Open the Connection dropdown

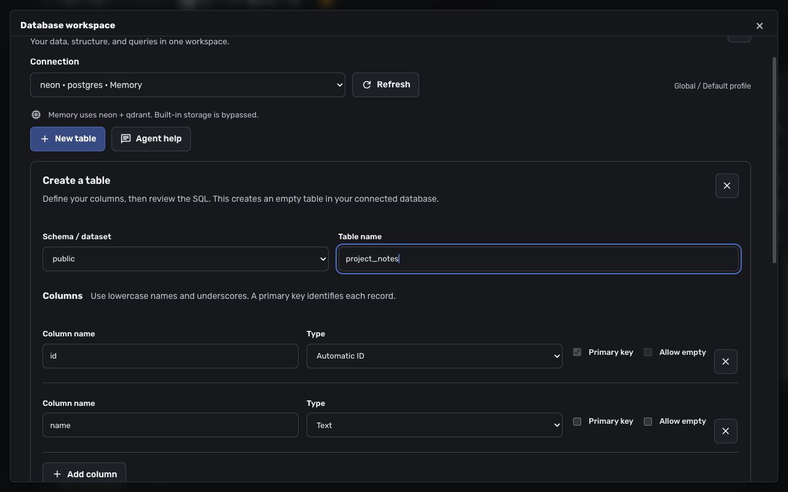(188, 85)
